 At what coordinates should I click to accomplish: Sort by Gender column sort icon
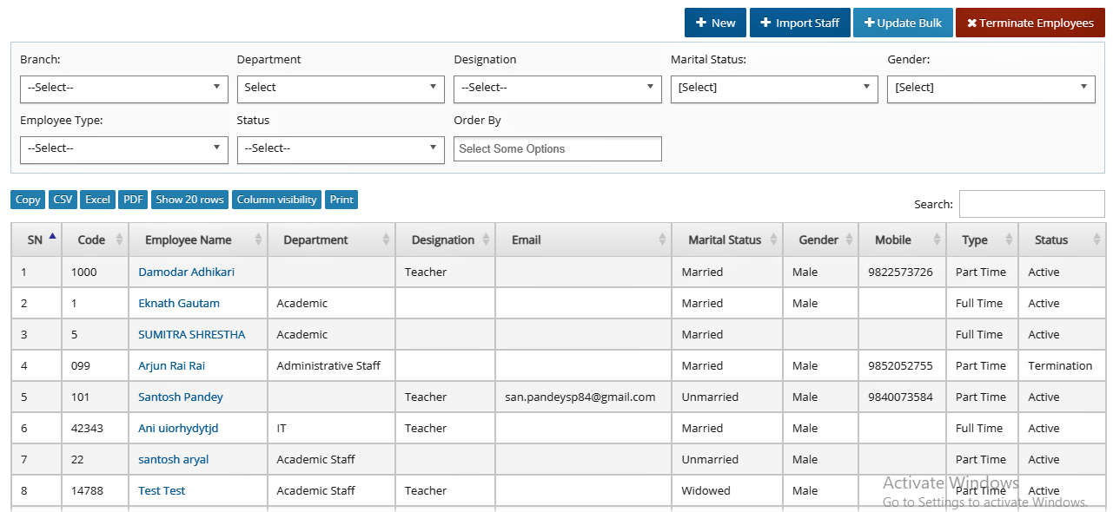pos(849,240)
